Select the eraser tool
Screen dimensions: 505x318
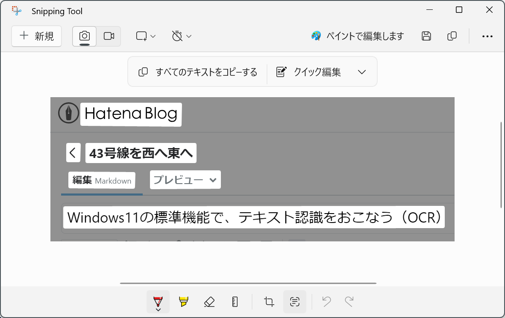209,302
